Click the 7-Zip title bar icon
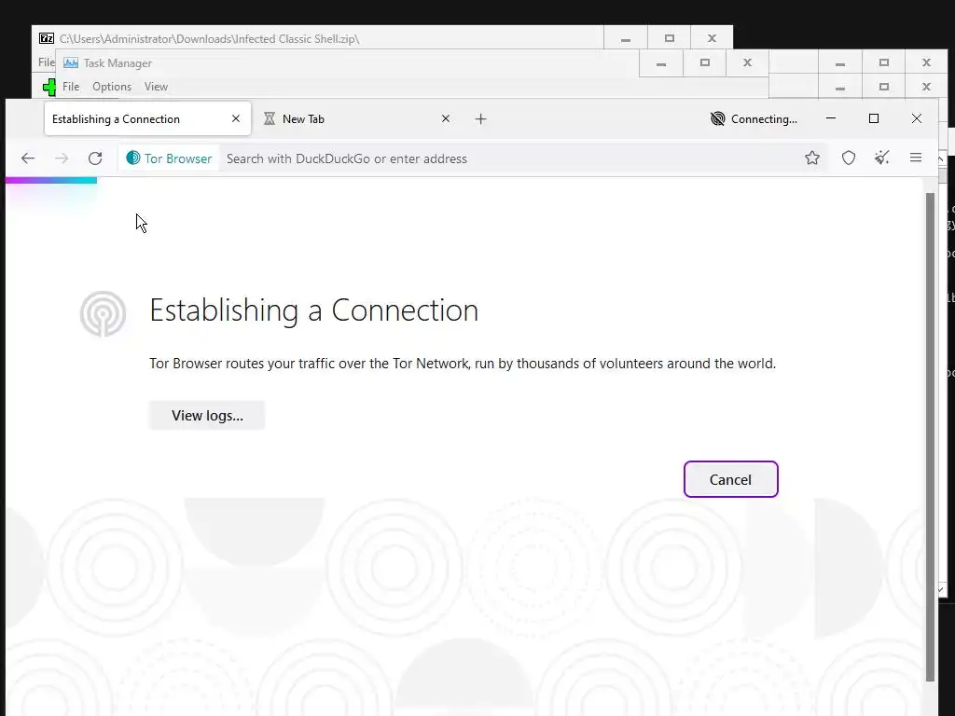This screenshot has width=955, height=716. pos(47,38)
